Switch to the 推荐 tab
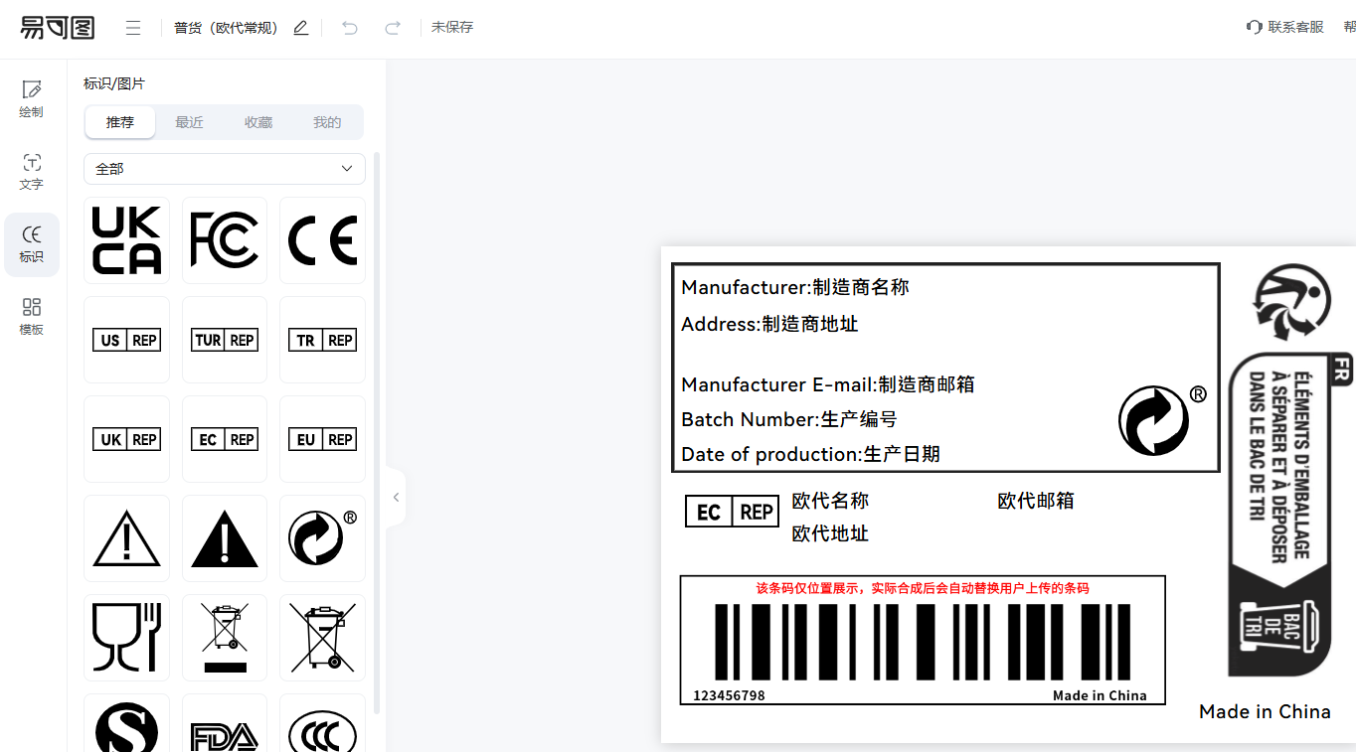Image resolution: width=1356 pixels, height=752 pixels. click(120, 122)
